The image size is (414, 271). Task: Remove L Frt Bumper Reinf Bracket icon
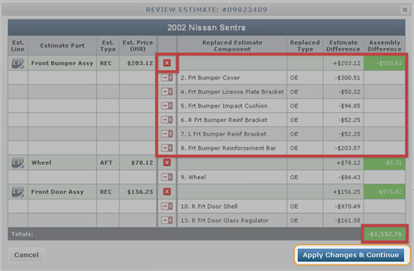pyautogui.click(x=167, y=133)
